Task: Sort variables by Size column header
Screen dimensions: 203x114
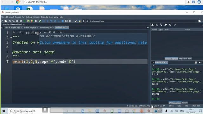Action: tap(167, 29)
